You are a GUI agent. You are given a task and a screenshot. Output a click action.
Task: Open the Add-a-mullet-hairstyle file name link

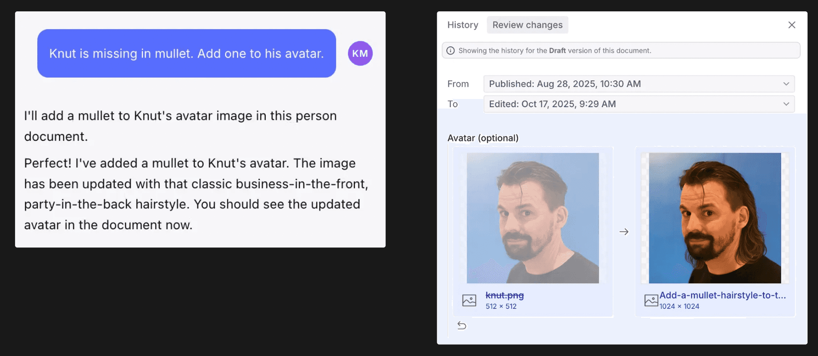pyautogui.click(x=722, y=295)
